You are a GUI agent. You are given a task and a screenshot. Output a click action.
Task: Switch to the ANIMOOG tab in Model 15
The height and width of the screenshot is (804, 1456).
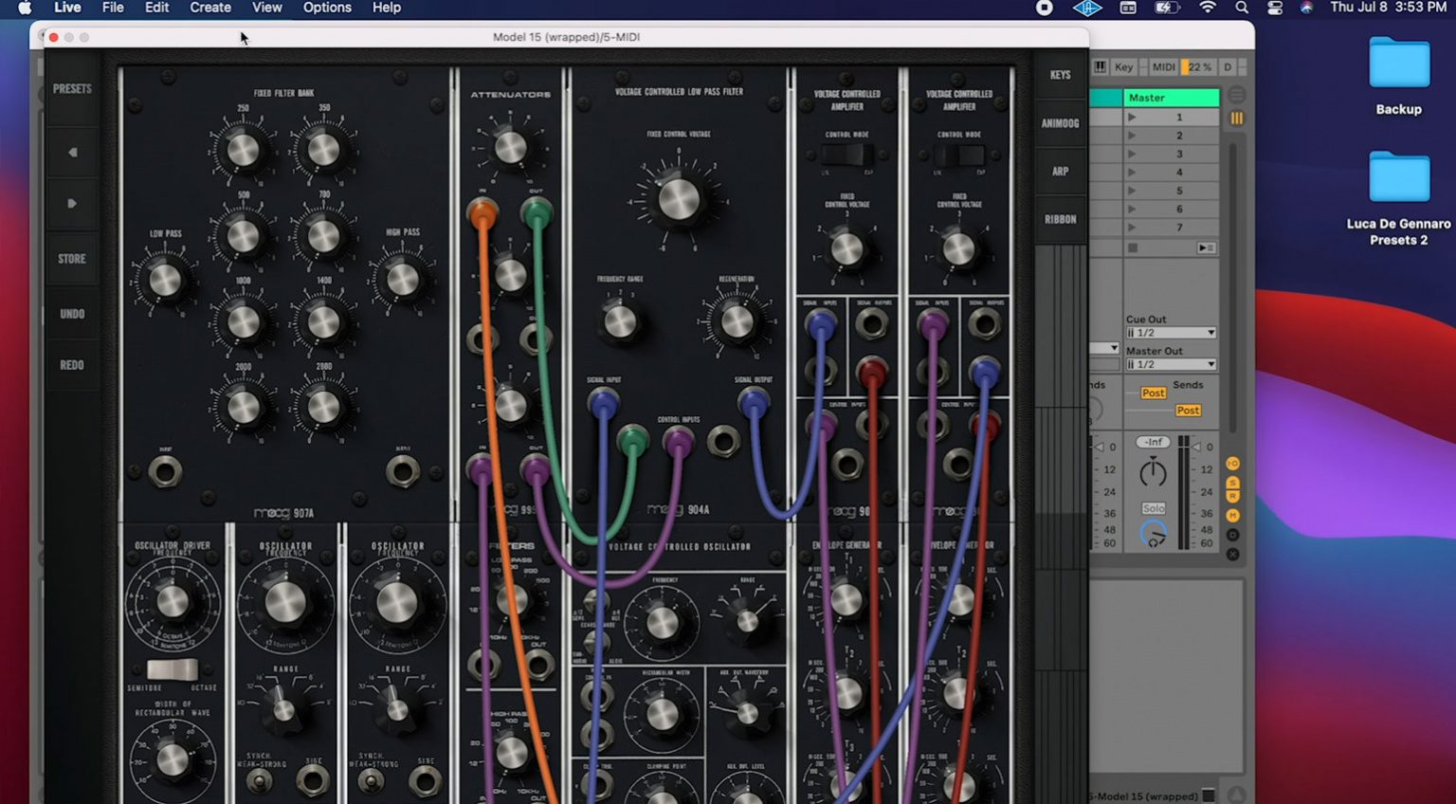(x=1061, y=124)
